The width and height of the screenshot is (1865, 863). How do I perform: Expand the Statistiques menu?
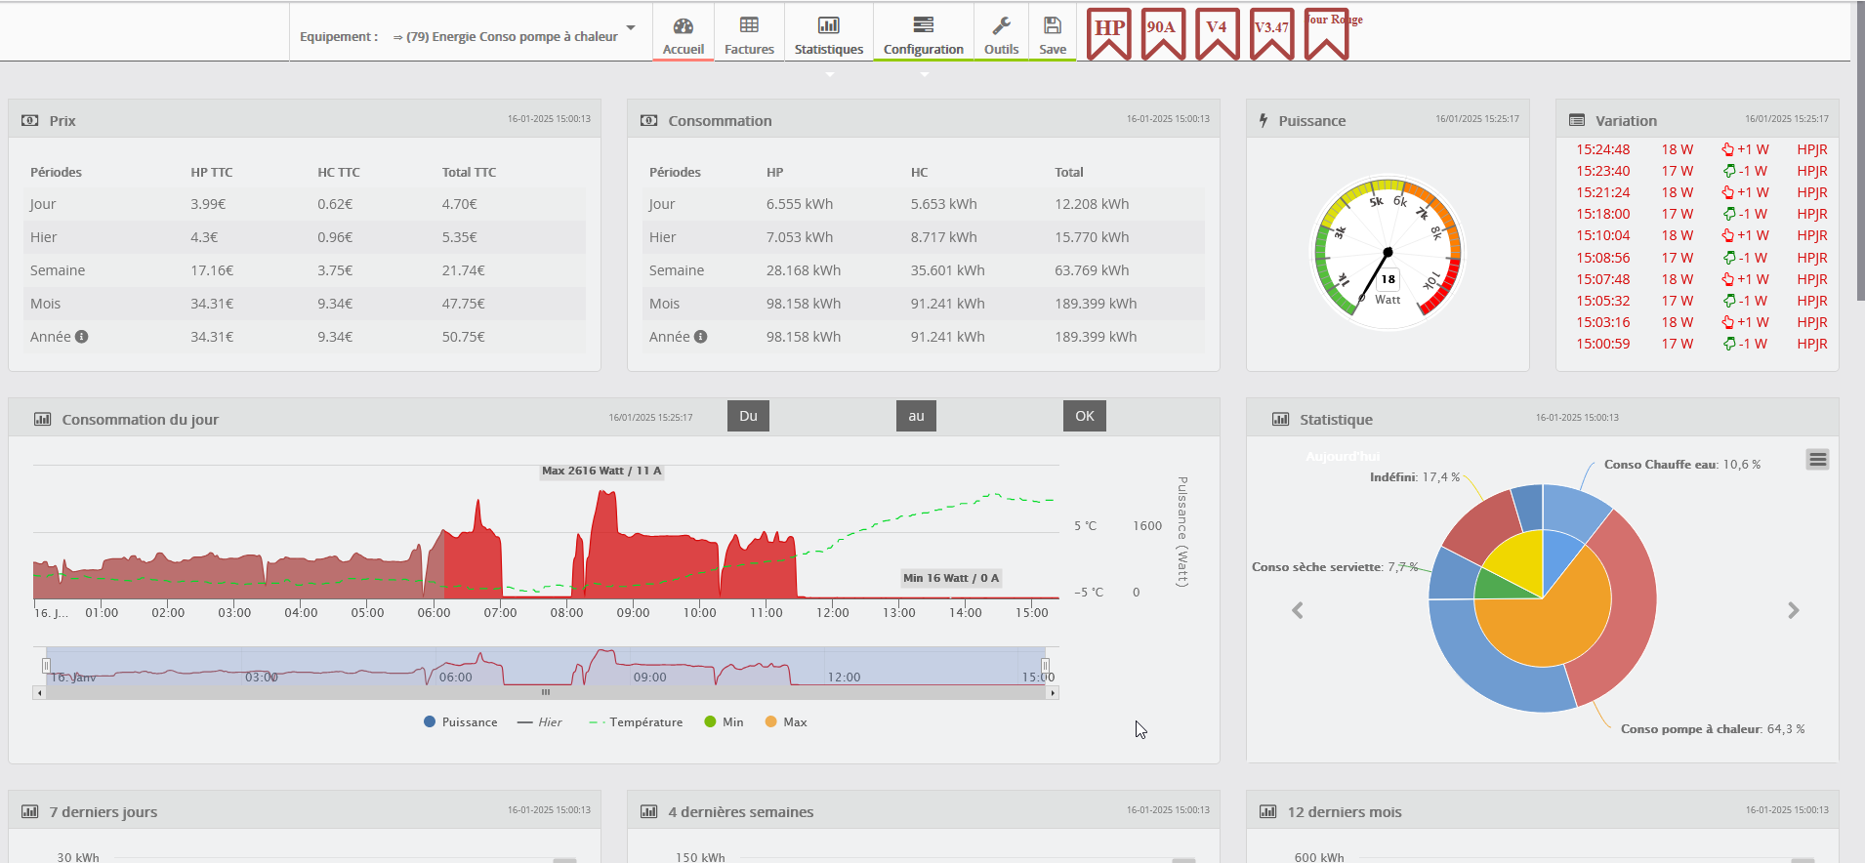coord(828,36)
